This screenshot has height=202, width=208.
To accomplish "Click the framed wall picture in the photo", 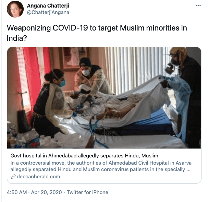I will click(74, 58).
